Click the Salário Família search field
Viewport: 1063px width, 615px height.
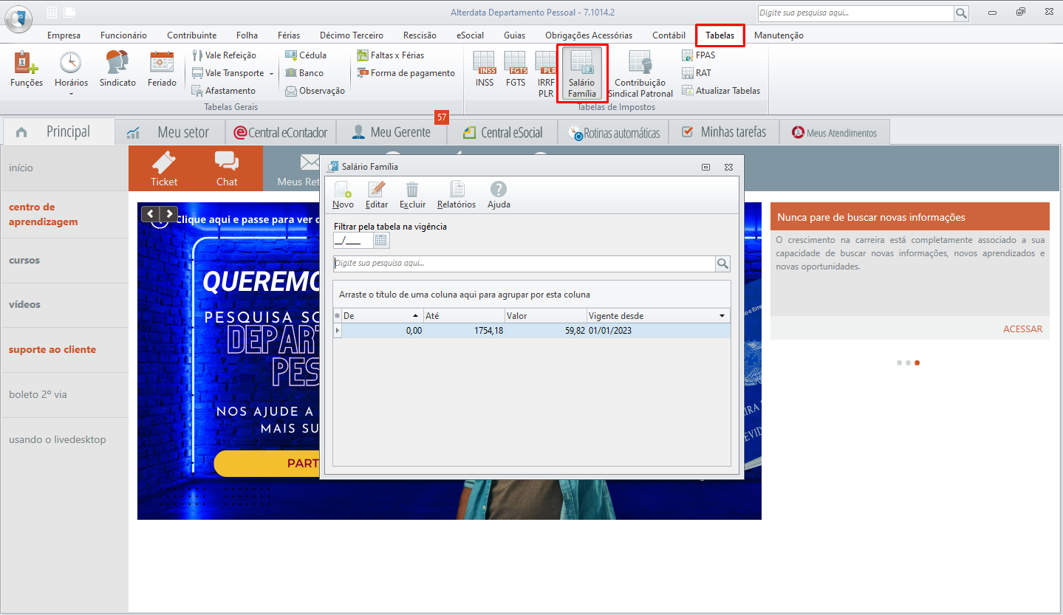point(524,264)
